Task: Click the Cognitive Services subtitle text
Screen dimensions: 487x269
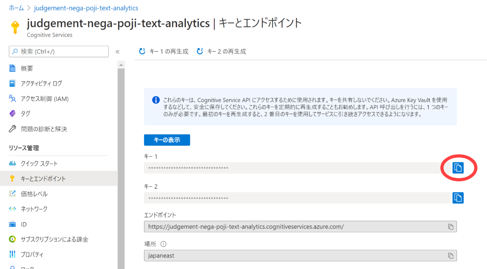Action: 50,35
